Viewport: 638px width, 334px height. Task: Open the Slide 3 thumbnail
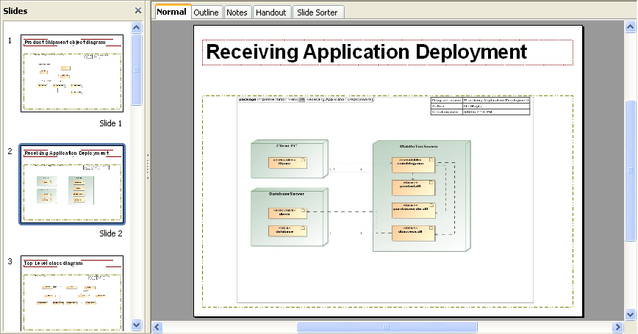72,293
